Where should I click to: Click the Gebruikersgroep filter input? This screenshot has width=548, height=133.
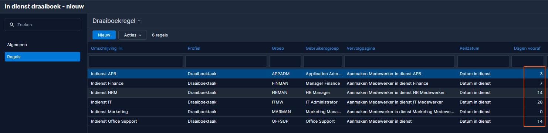click(322, 61)
